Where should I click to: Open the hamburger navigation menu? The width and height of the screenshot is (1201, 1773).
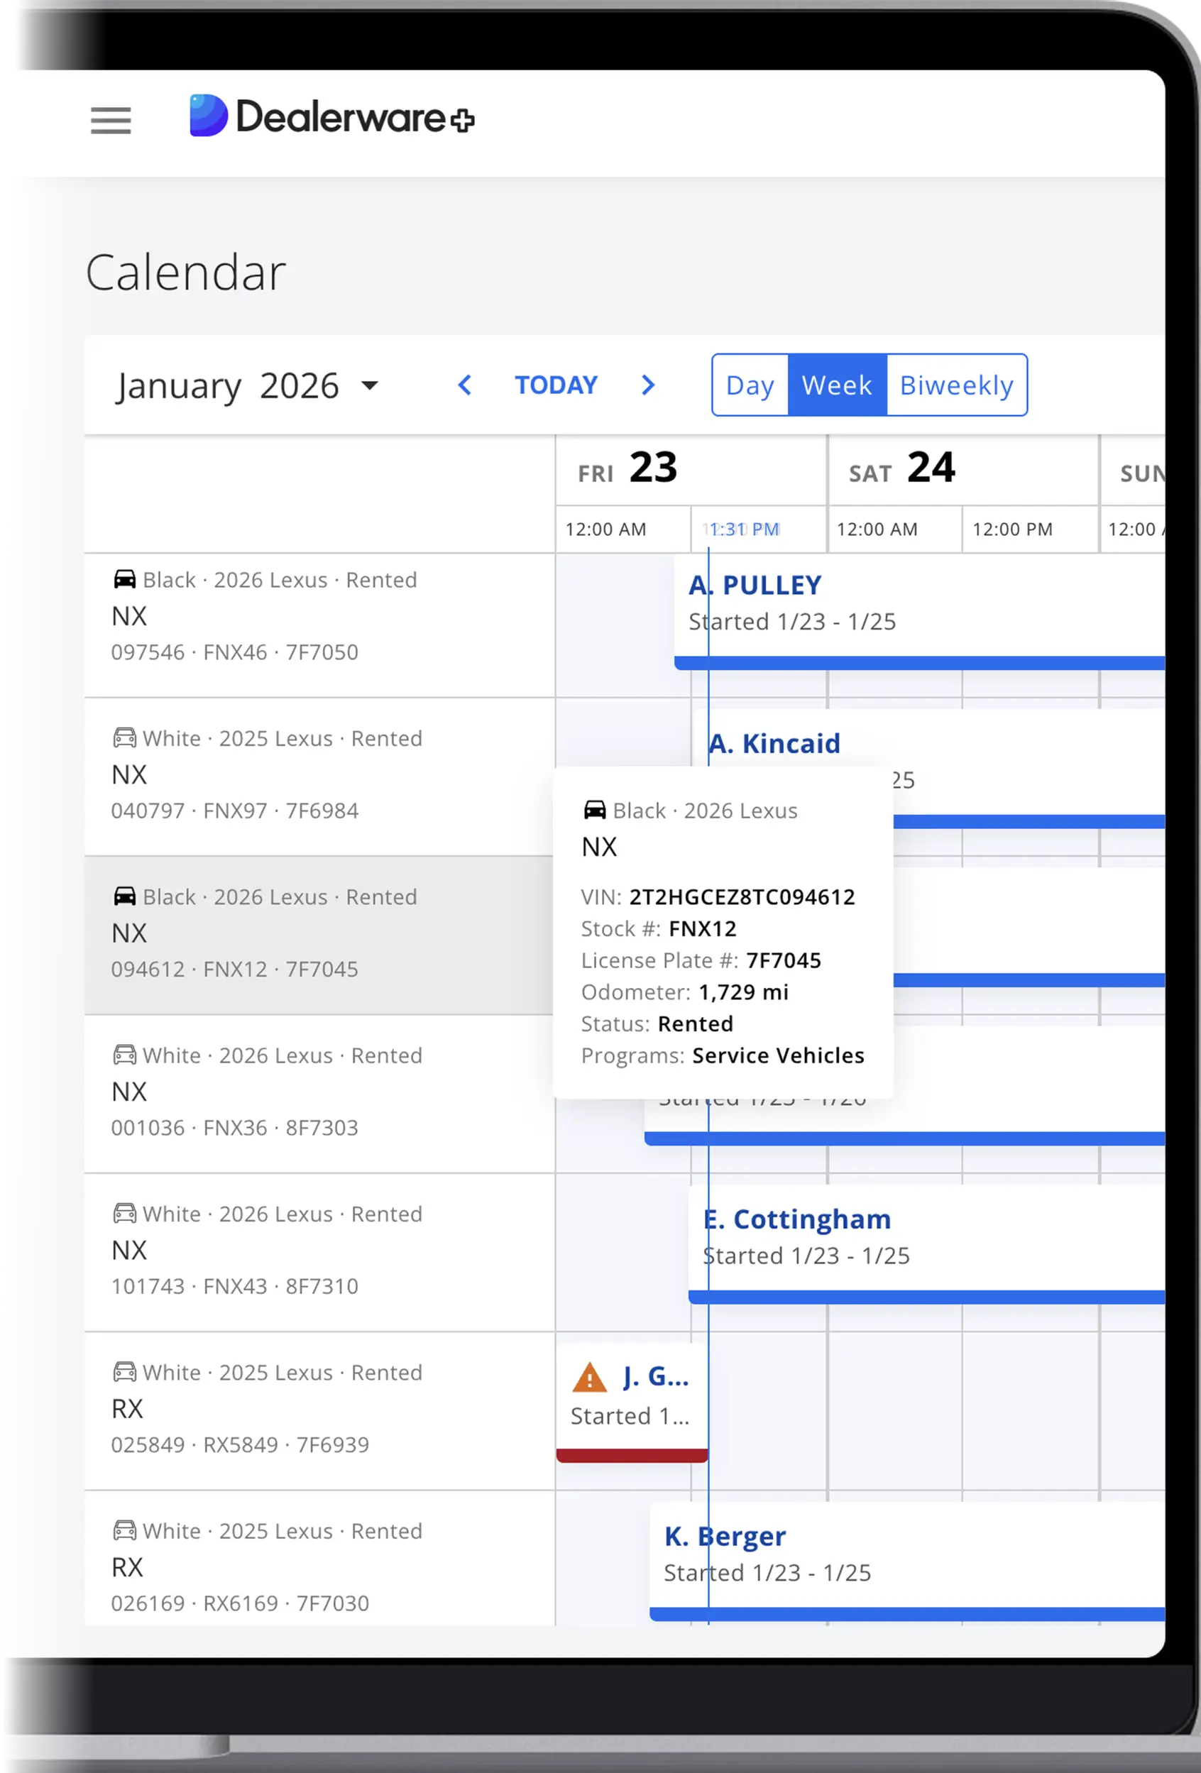pyautogui.click(x=111, y=121)
